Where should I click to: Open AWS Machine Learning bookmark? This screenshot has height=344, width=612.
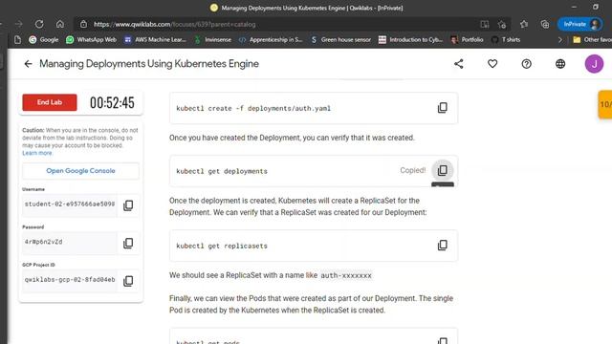coord(155,40)
